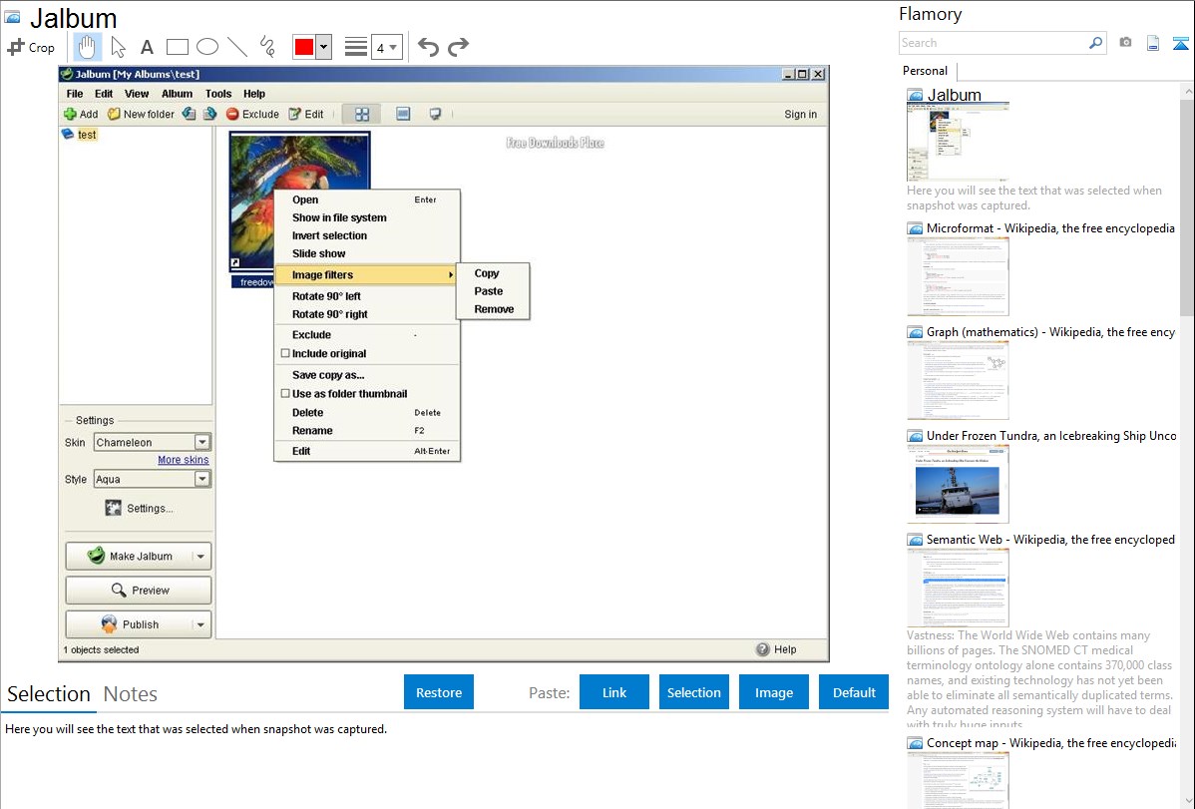Screen dimensions: 1195x809
Task: Open the View menu in Jalbum
Action: pyautogui.click(x=137, y=94)
